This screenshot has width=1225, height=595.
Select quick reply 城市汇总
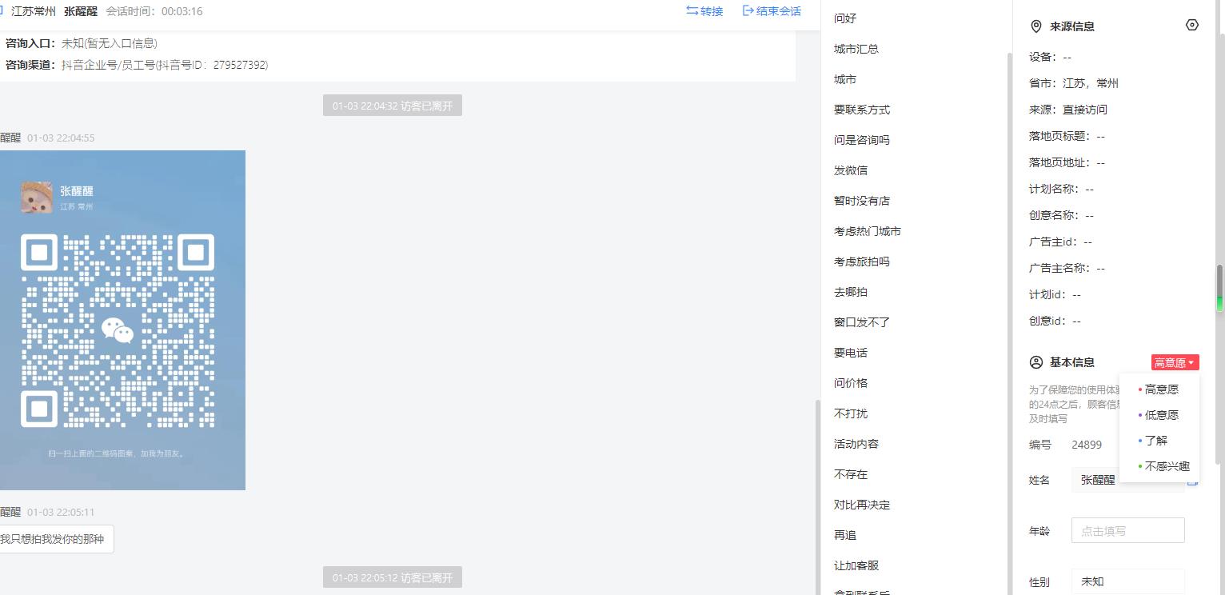coord(856,49)
